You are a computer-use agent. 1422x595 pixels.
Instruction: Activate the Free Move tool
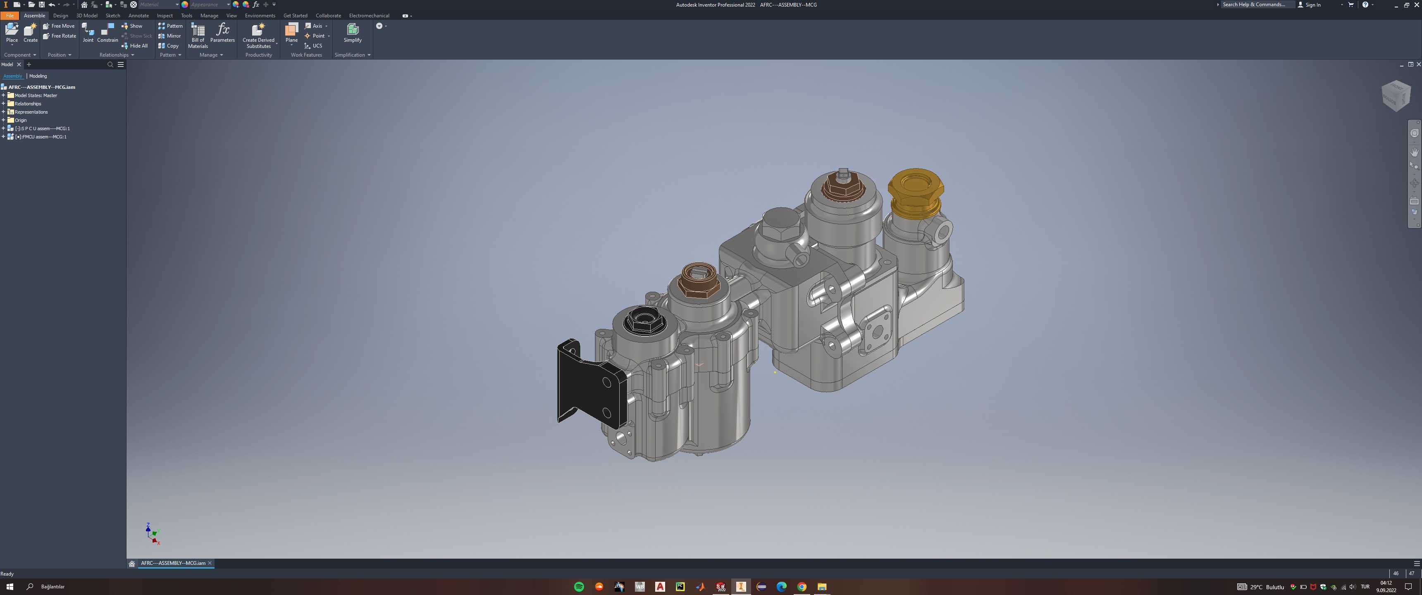point(59,26)
